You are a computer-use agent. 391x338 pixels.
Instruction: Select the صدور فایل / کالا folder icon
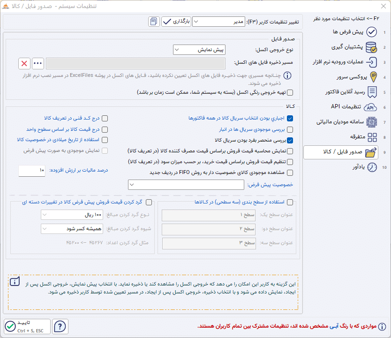[x=371, y=152]
